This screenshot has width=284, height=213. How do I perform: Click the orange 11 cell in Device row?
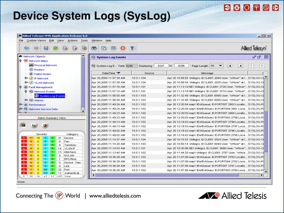[31, 138]
